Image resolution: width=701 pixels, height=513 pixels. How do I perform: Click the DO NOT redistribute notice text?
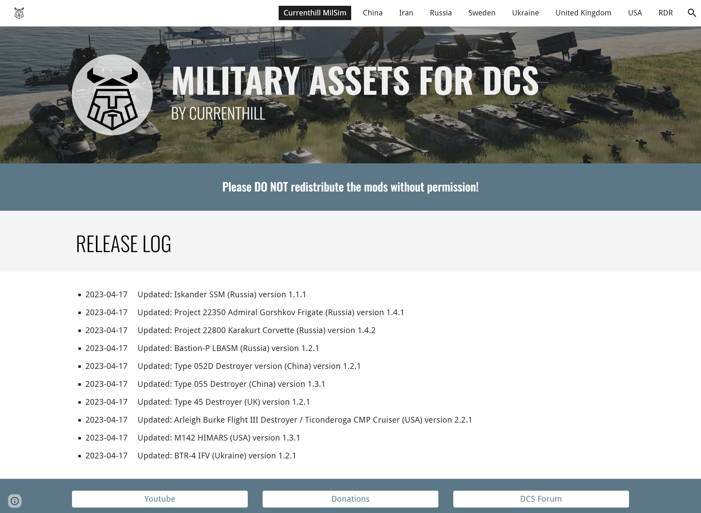pyautogui.click(x=350, y=187)
